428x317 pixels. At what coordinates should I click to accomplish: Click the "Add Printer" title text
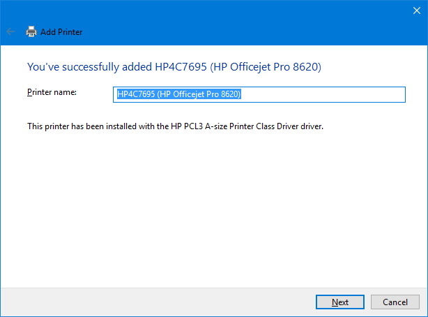(61, 32)
